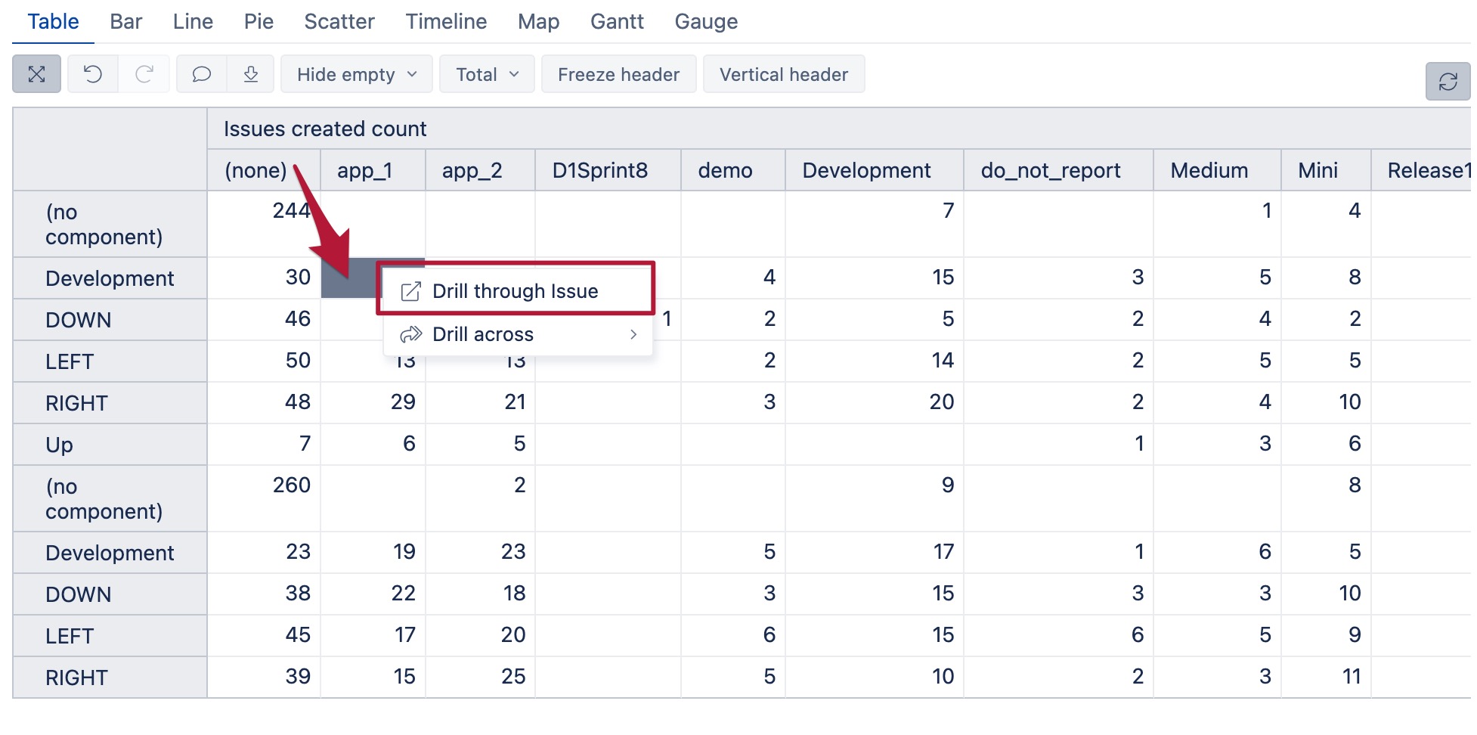Click the (none) column header
1477x735 pixels.
[x=257, y=170]
